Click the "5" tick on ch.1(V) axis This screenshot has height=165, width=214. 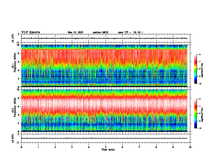(x=19, y=34)
